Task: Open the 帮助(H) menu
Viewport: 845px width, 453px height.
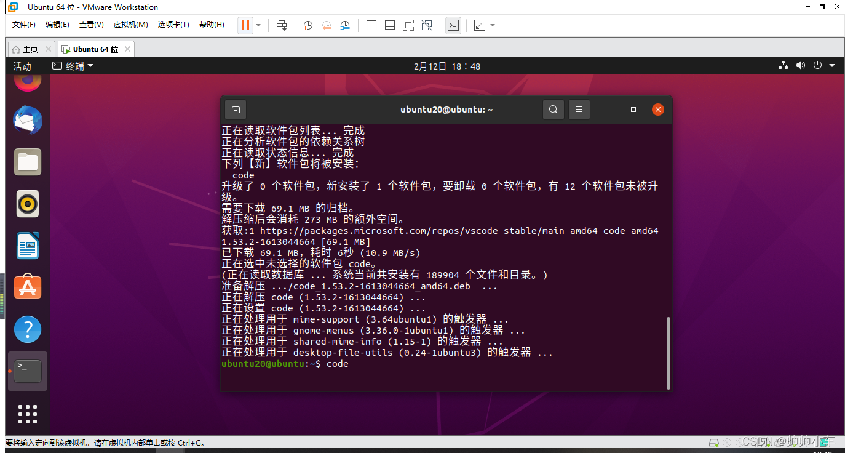Action: tap(212, 25)
